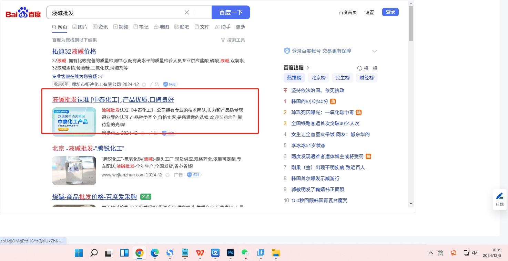This screenshot has width=508, height=261.
Task: Open Photoshop from the taskbar
Action: (x=231, y=253)
